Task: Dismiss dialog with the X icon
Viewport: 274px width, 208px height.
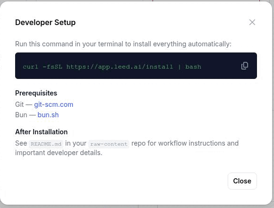Action: [x=252, y=22]
